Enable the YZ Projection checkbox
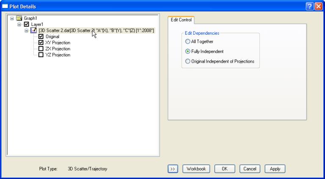 point(41,55)
